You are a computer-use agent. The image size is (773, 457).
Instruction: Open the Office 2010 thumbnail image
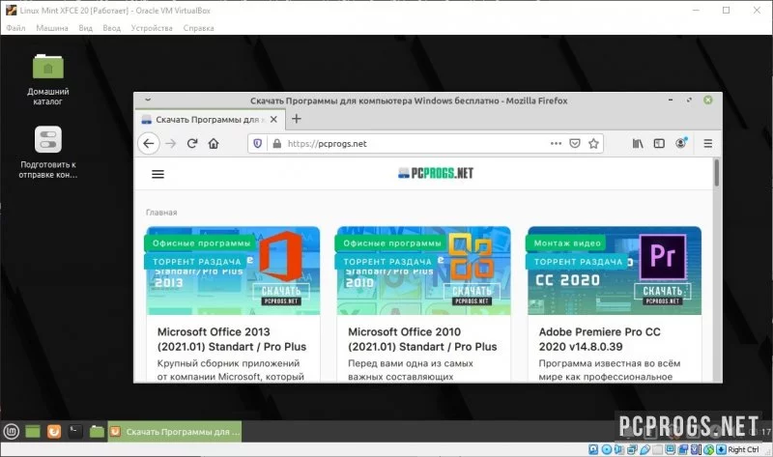424,271
